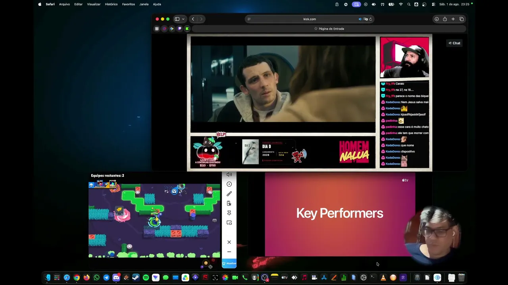The height and width of the screenshot is (285, 508).
Task: Open the Trash in the Dock
Action: point(461,277)
